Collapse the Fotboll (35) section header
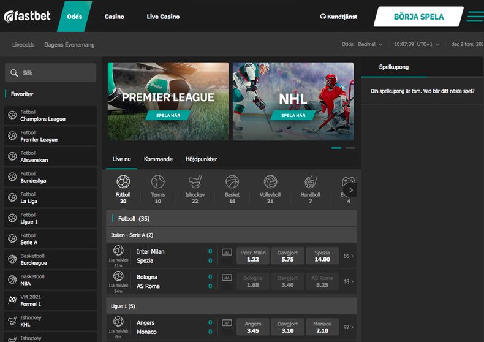The width and height of the screenshot is (484, 342). point(232,219)
